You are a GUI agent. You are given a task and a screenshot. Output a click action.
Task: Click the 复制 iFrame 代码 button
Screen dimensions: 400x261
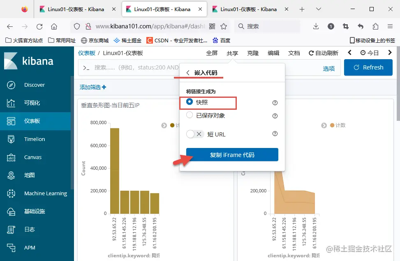232,155
